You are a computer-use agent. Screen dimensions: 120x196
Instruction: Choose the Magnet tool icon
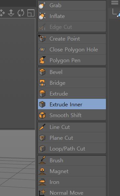42,171
